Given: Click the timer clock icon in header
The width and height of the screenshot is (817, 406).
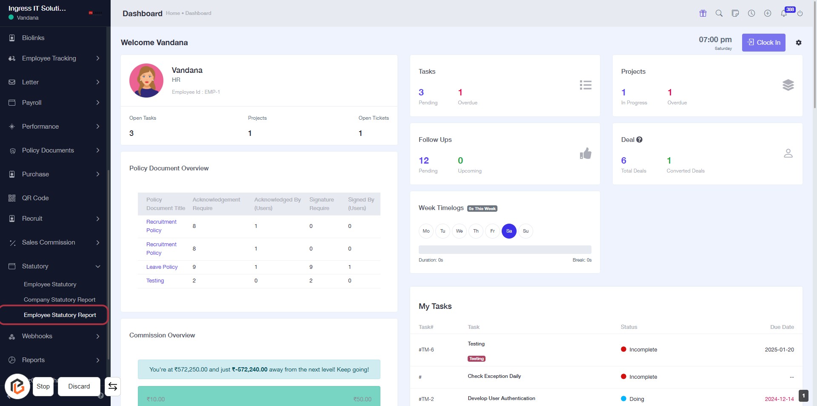Looking at the screenshot, I should 751,13.
